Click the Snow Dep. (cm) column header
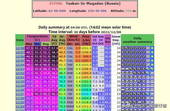The image size is (170, 111). pos(116,40)
